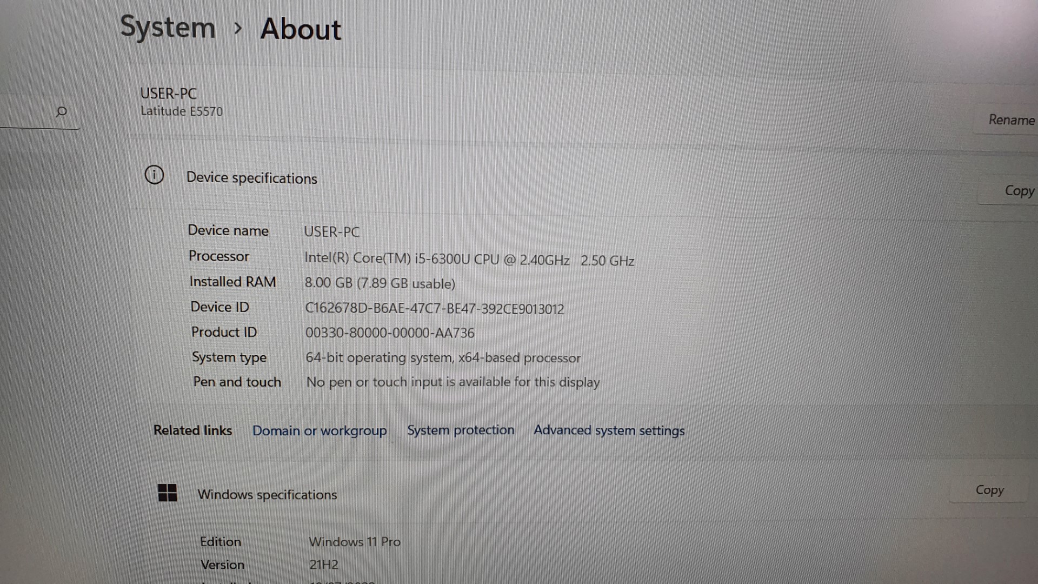Click the Edition label
1038x584 pixels.
click(221, 542)
